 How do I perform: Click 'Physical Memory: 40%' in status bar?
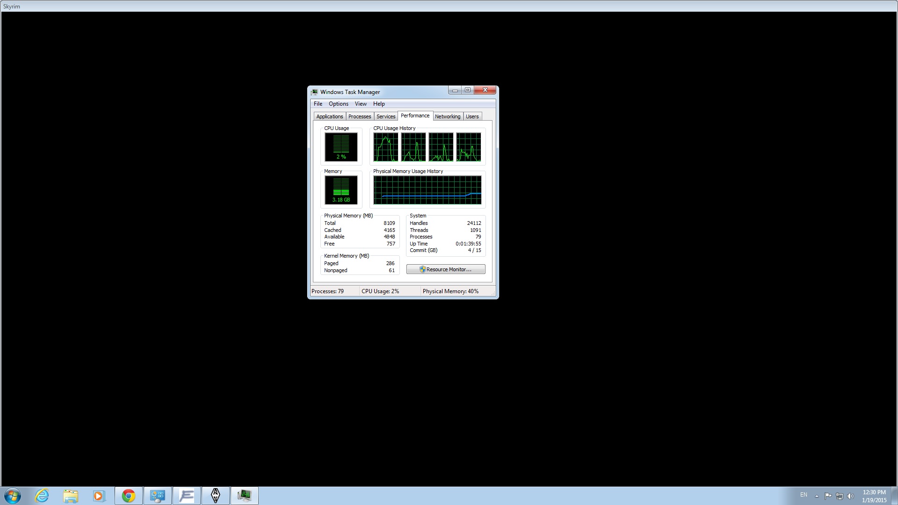[450, 291]
